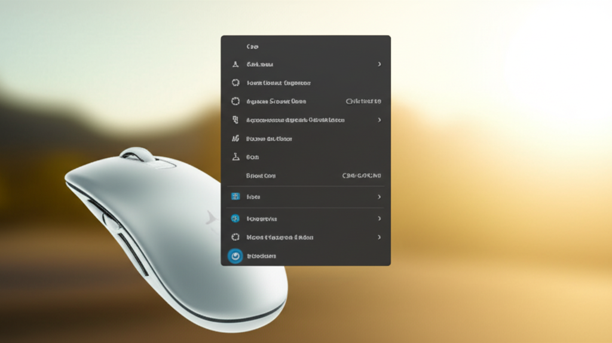
Task: Click the small blue round icon below the second separator
Action: pyautogui.click(x=235, y=219)
